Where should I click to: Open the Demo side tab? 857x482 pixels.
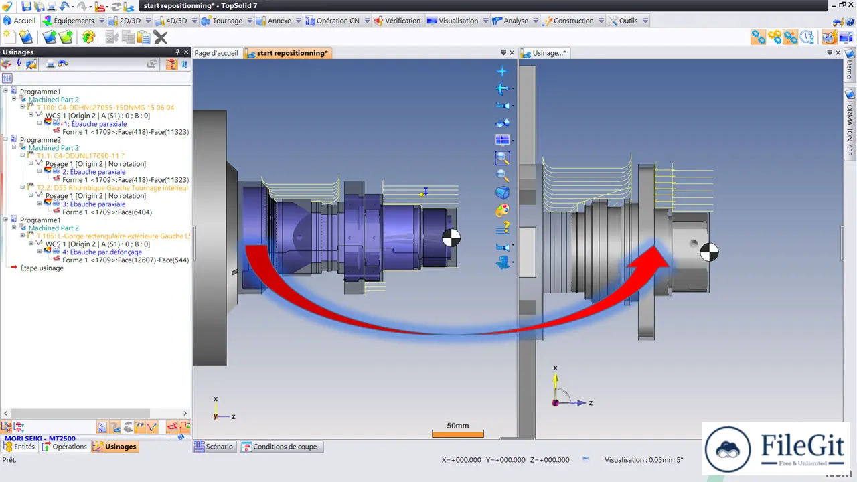(x=850, y=65)
